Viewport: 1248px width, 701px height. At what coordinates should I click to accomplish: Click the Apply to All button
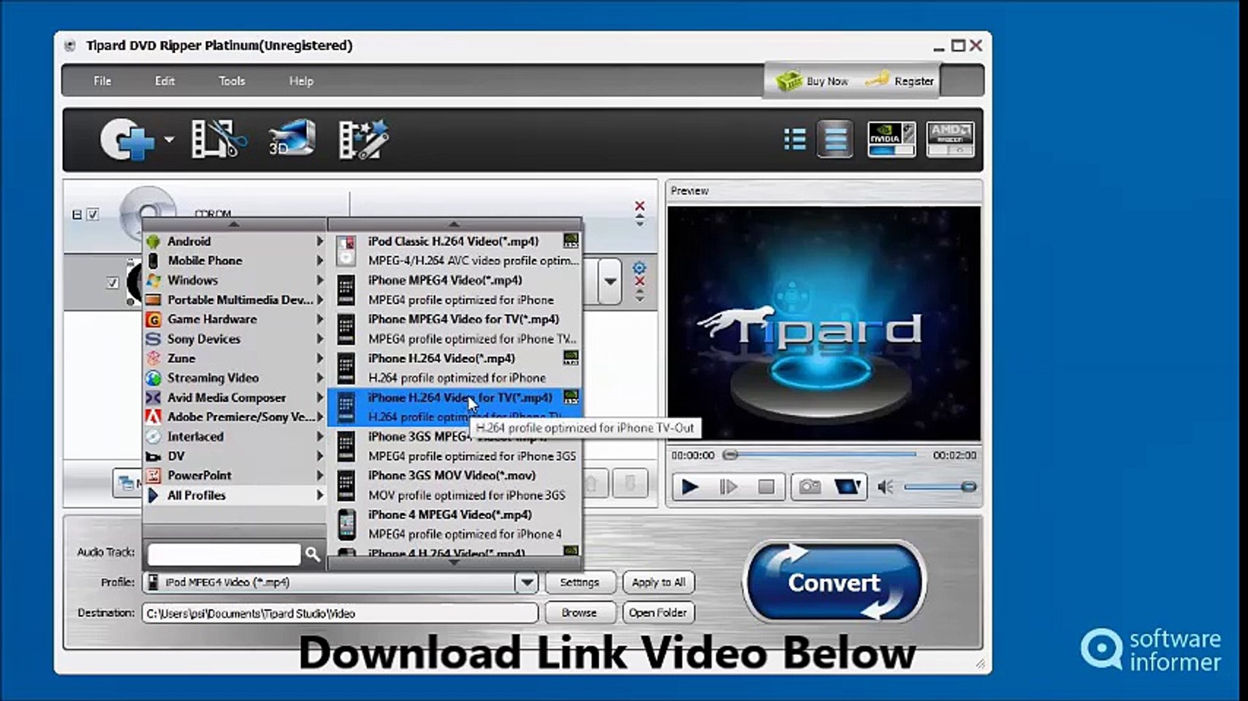[658, 582]
